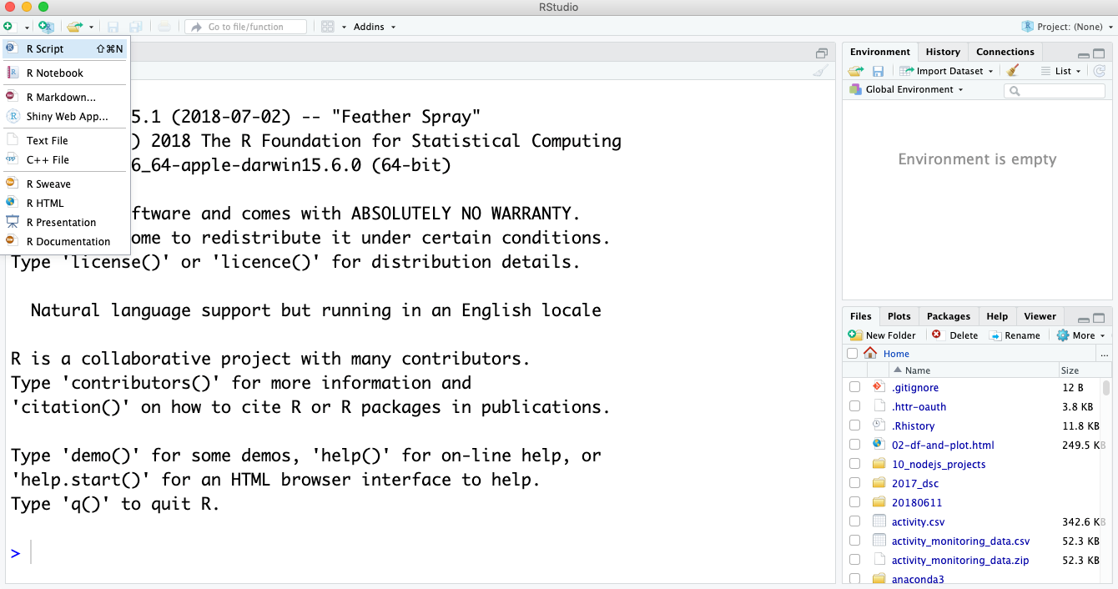
Task: Choose C++ File from the menu
Action: 66,159
